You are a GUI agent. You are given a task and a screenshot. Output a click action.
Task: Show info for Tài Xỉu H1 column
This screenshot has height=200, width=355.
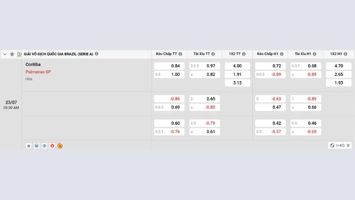click(315, 54)
